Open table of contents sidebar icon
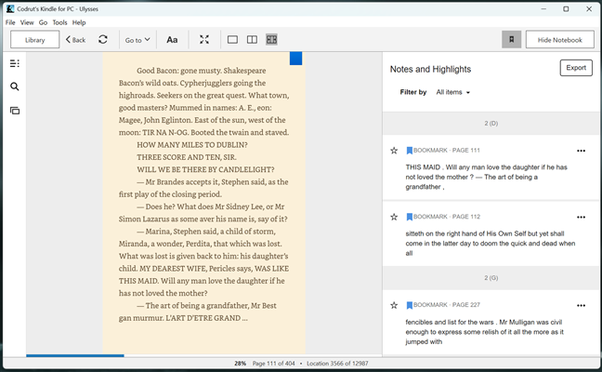Image resolution: width=602 pixels, height=372 pixels. pos(14,63)
